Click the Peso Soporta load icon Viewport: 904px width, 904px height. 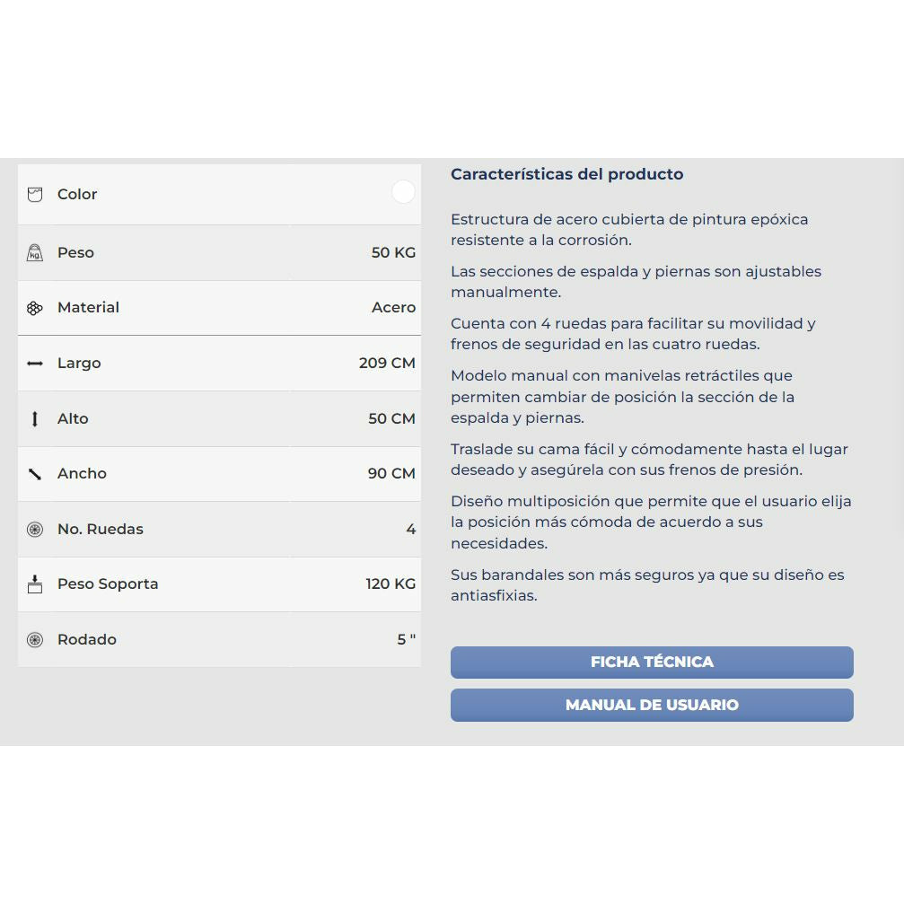35,584
